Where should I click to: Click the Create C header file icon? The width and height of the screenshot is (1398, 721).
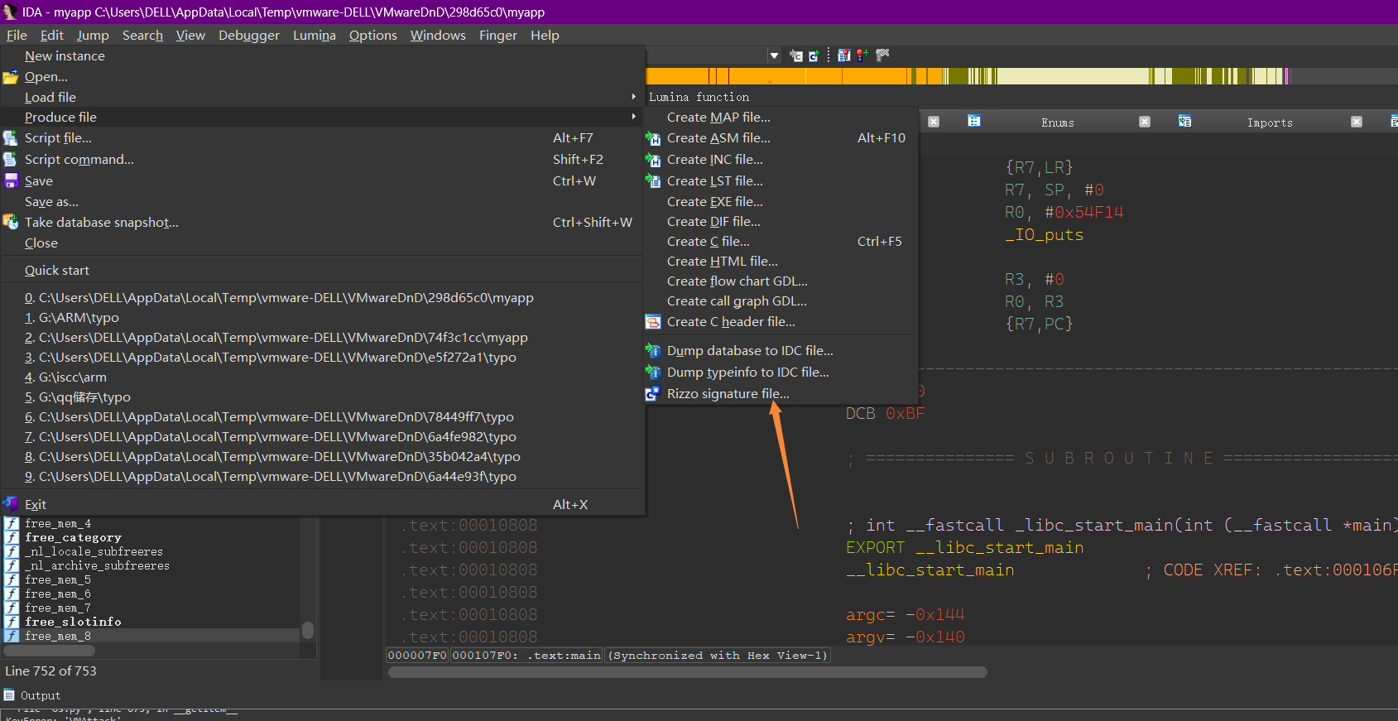click(653, 322)
